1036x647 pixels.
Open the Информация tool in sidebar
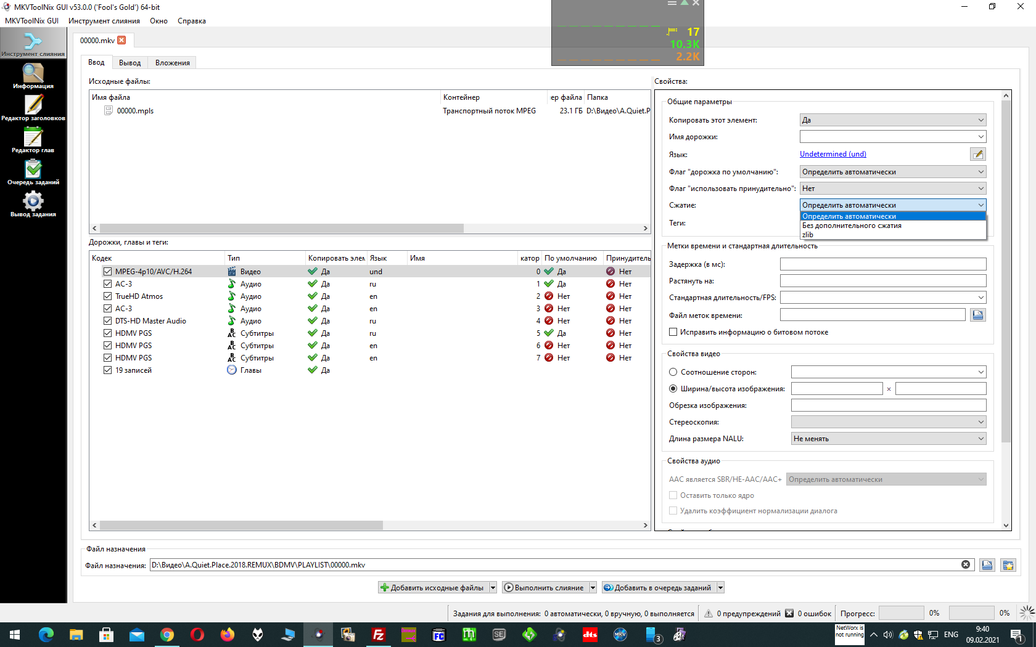pos(33,76)
